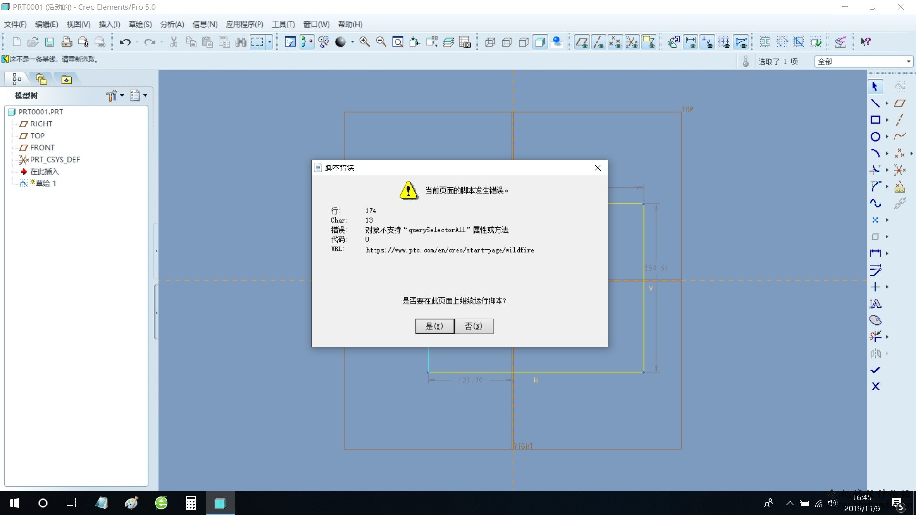Click the Undo arrow icon
Image resolution: width=916 pixels, height=515 pixels.
click(x=125, y=42)
